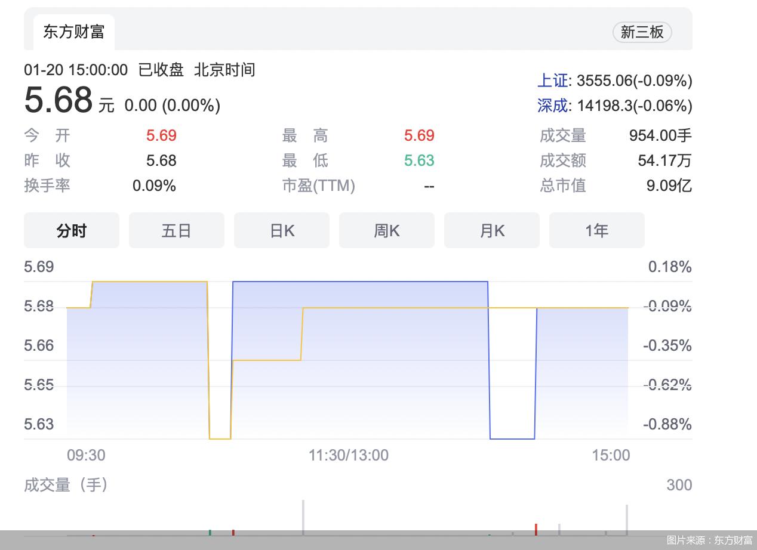This screenshot has height=550, width=757.
Task: Click the 成交额 value 54.17万
Action: [665, 160]
